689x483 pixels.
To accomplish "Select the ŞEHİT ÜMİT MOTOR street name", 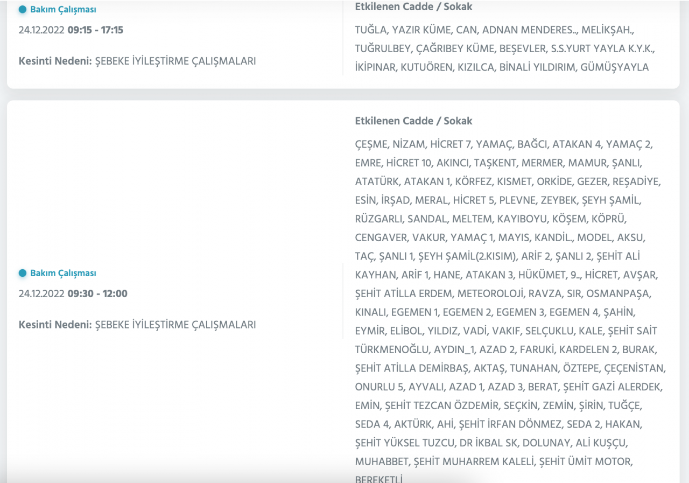I will 586,461.
